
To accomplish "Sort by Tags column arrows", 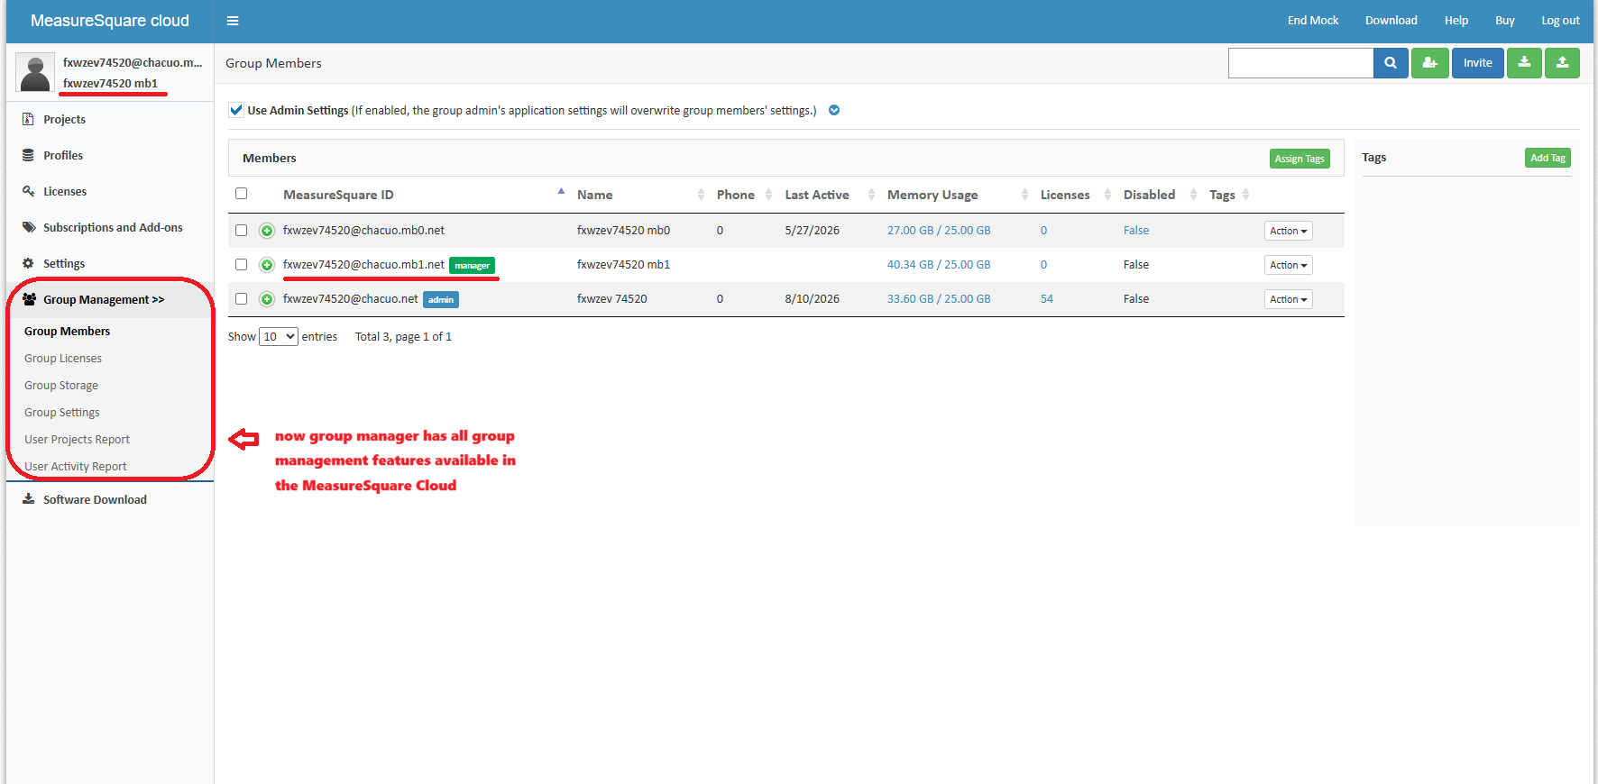I will [x=1245, y=195].
